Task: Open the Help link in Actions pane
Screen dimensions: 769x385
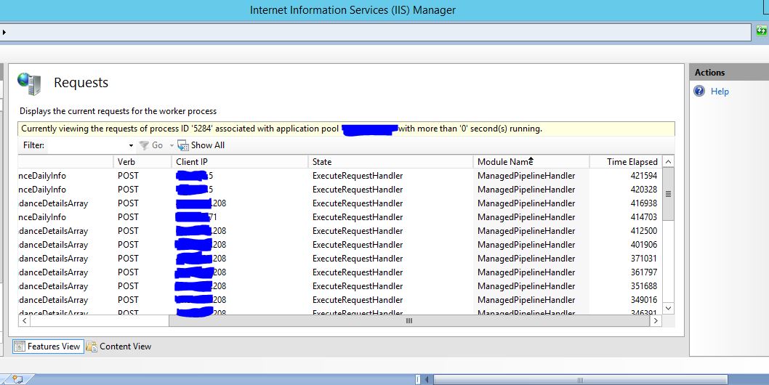Action: [x=720, y=92]
